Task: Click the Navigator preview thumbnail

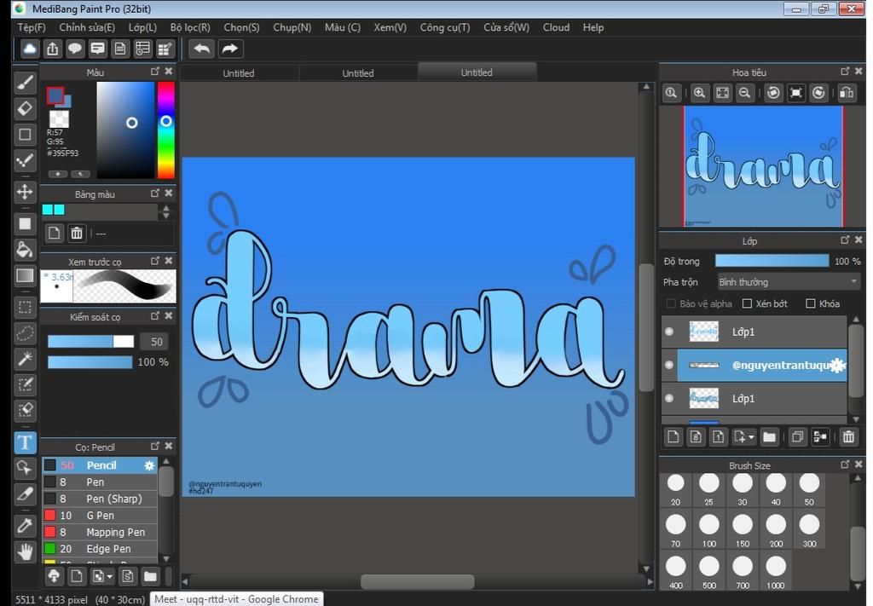Action: coord(763,166)
